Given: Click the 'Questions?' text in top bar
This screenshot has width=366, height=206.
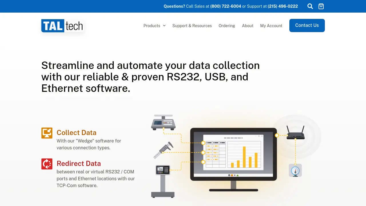Looking at the screenshot, I should (x=174, y=6).
